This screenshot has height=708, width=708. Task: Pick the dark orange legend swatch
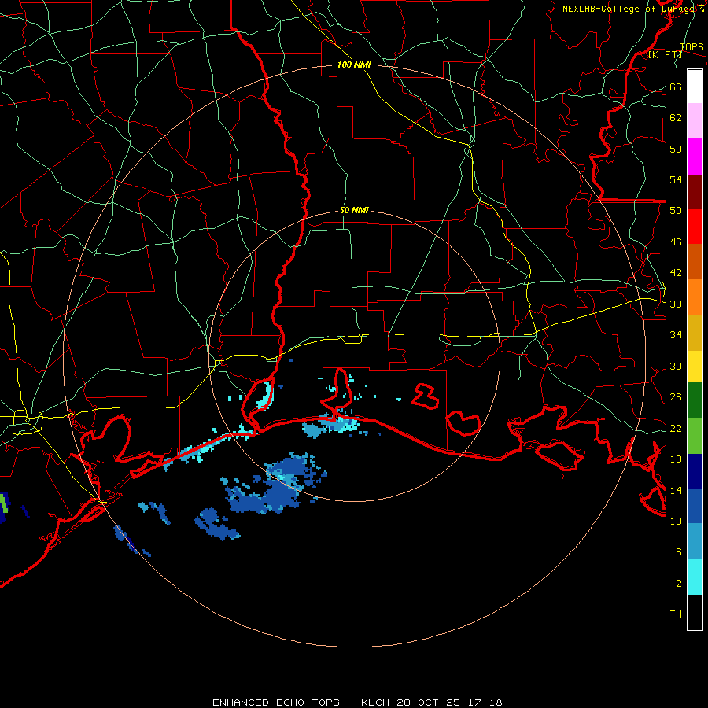coord(695,262)
